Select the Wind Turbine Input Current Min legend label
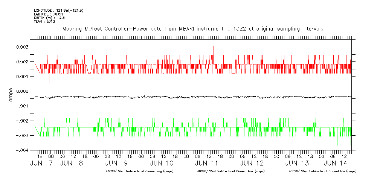 [x=322, y=171]
